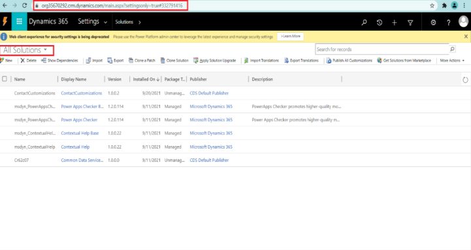Open the user profile avatar

pos(464,22)
